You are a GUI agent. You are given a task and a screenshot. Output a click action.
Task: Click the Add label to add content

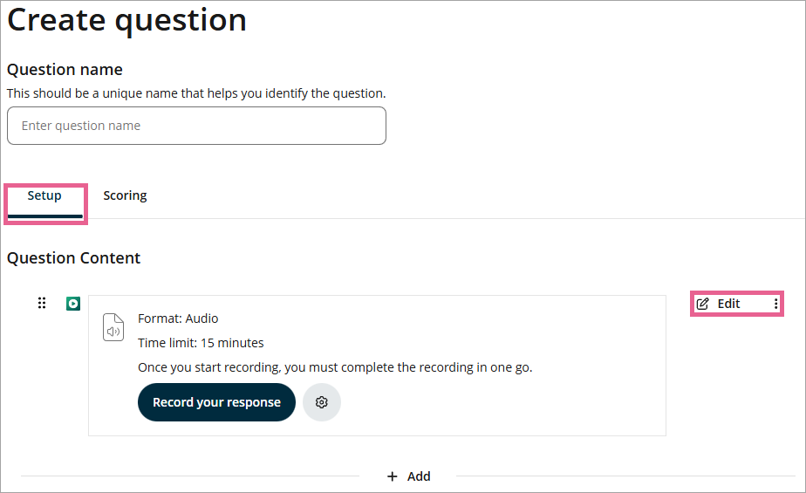pos(419,476)
